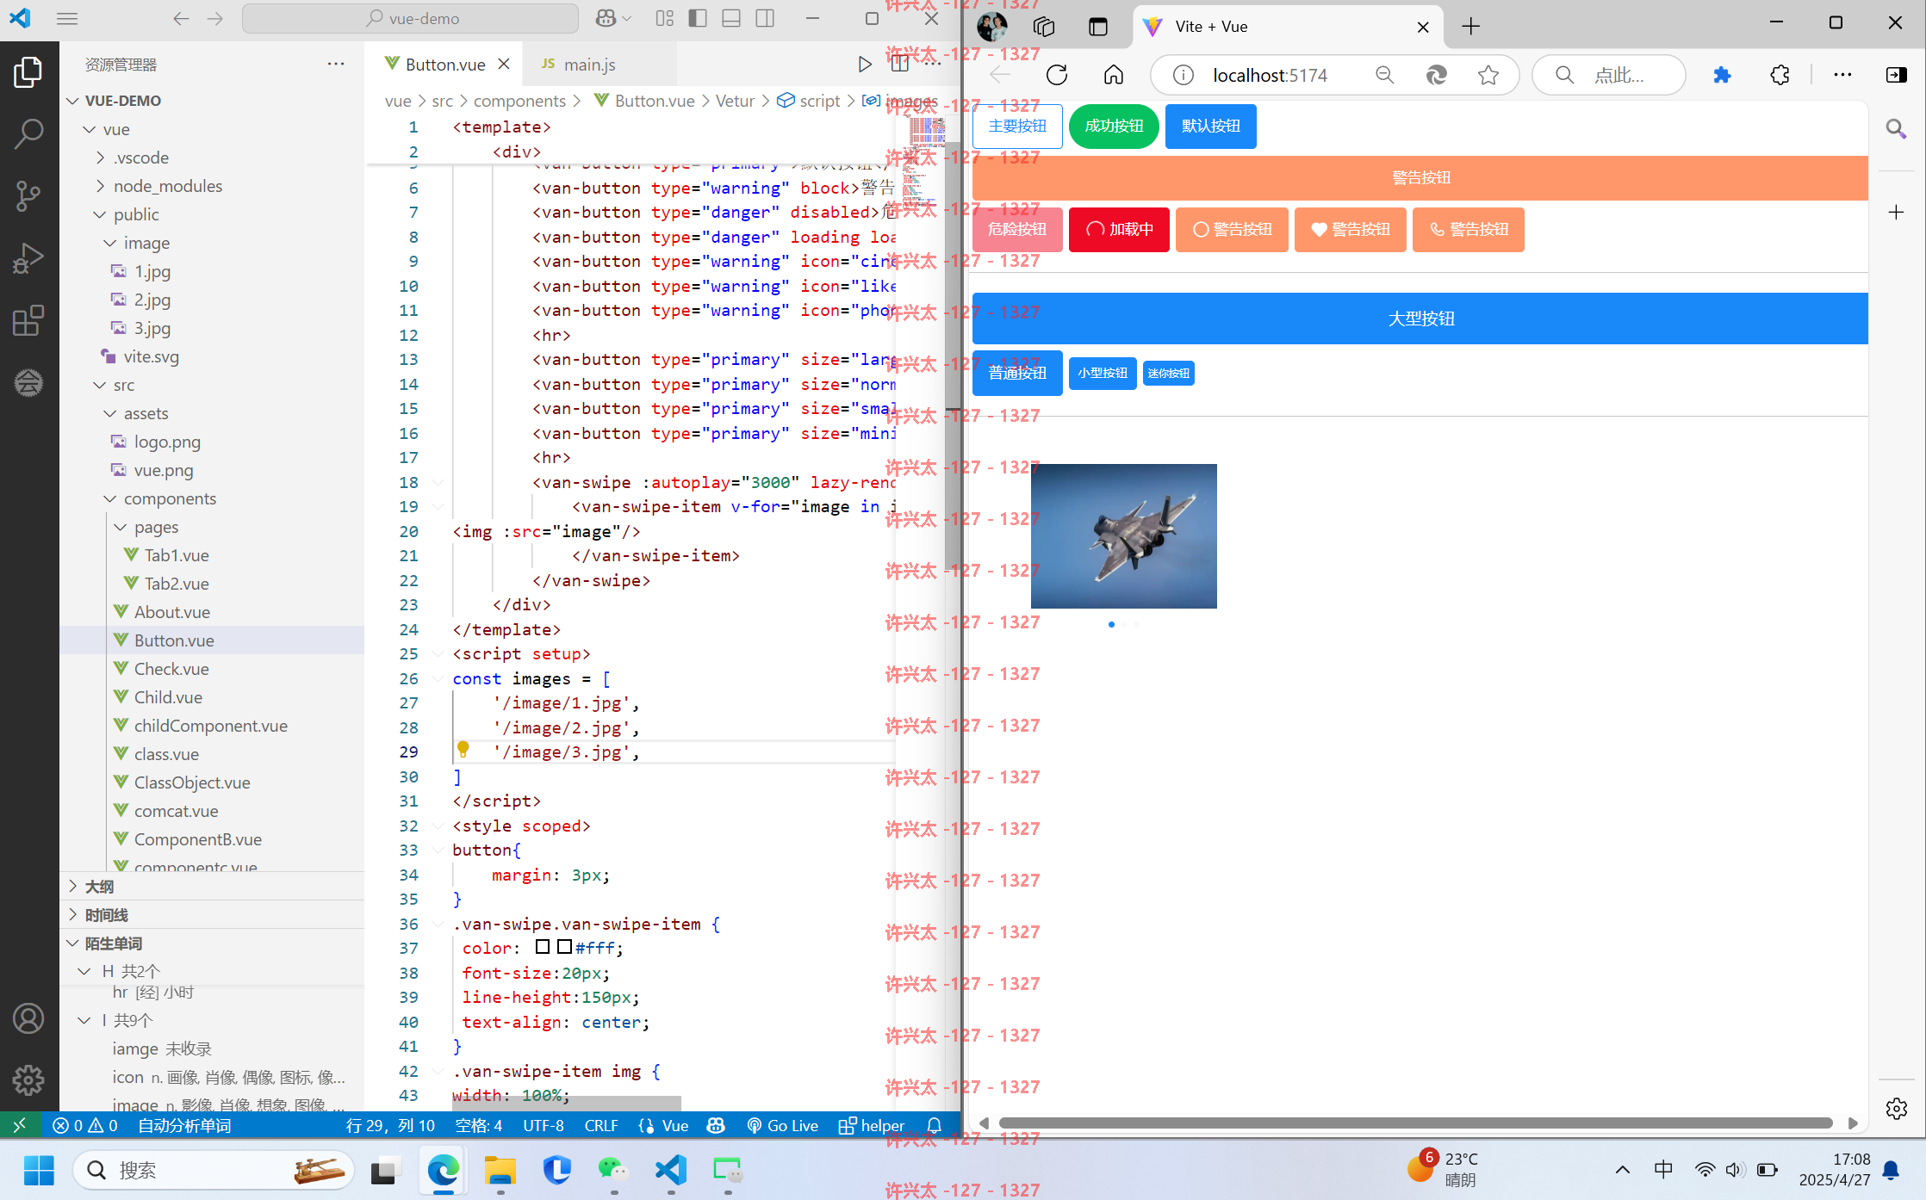
Task: Open a new browser tab
Action: point(1470,27)
